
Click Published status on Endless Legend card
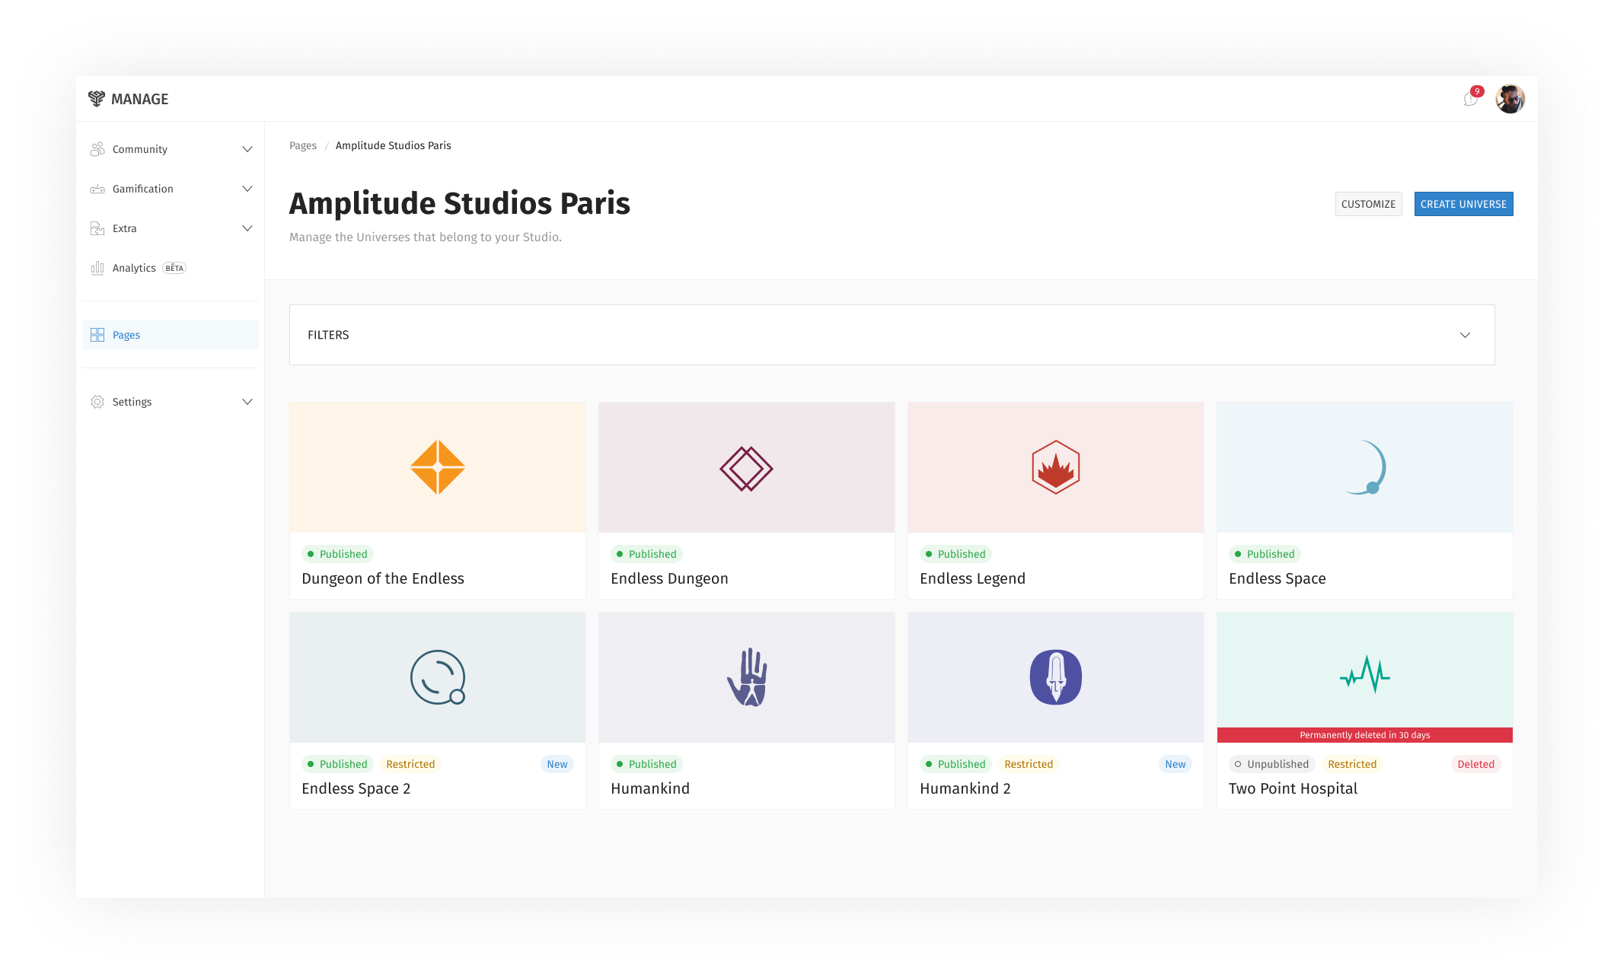(955, 554)
